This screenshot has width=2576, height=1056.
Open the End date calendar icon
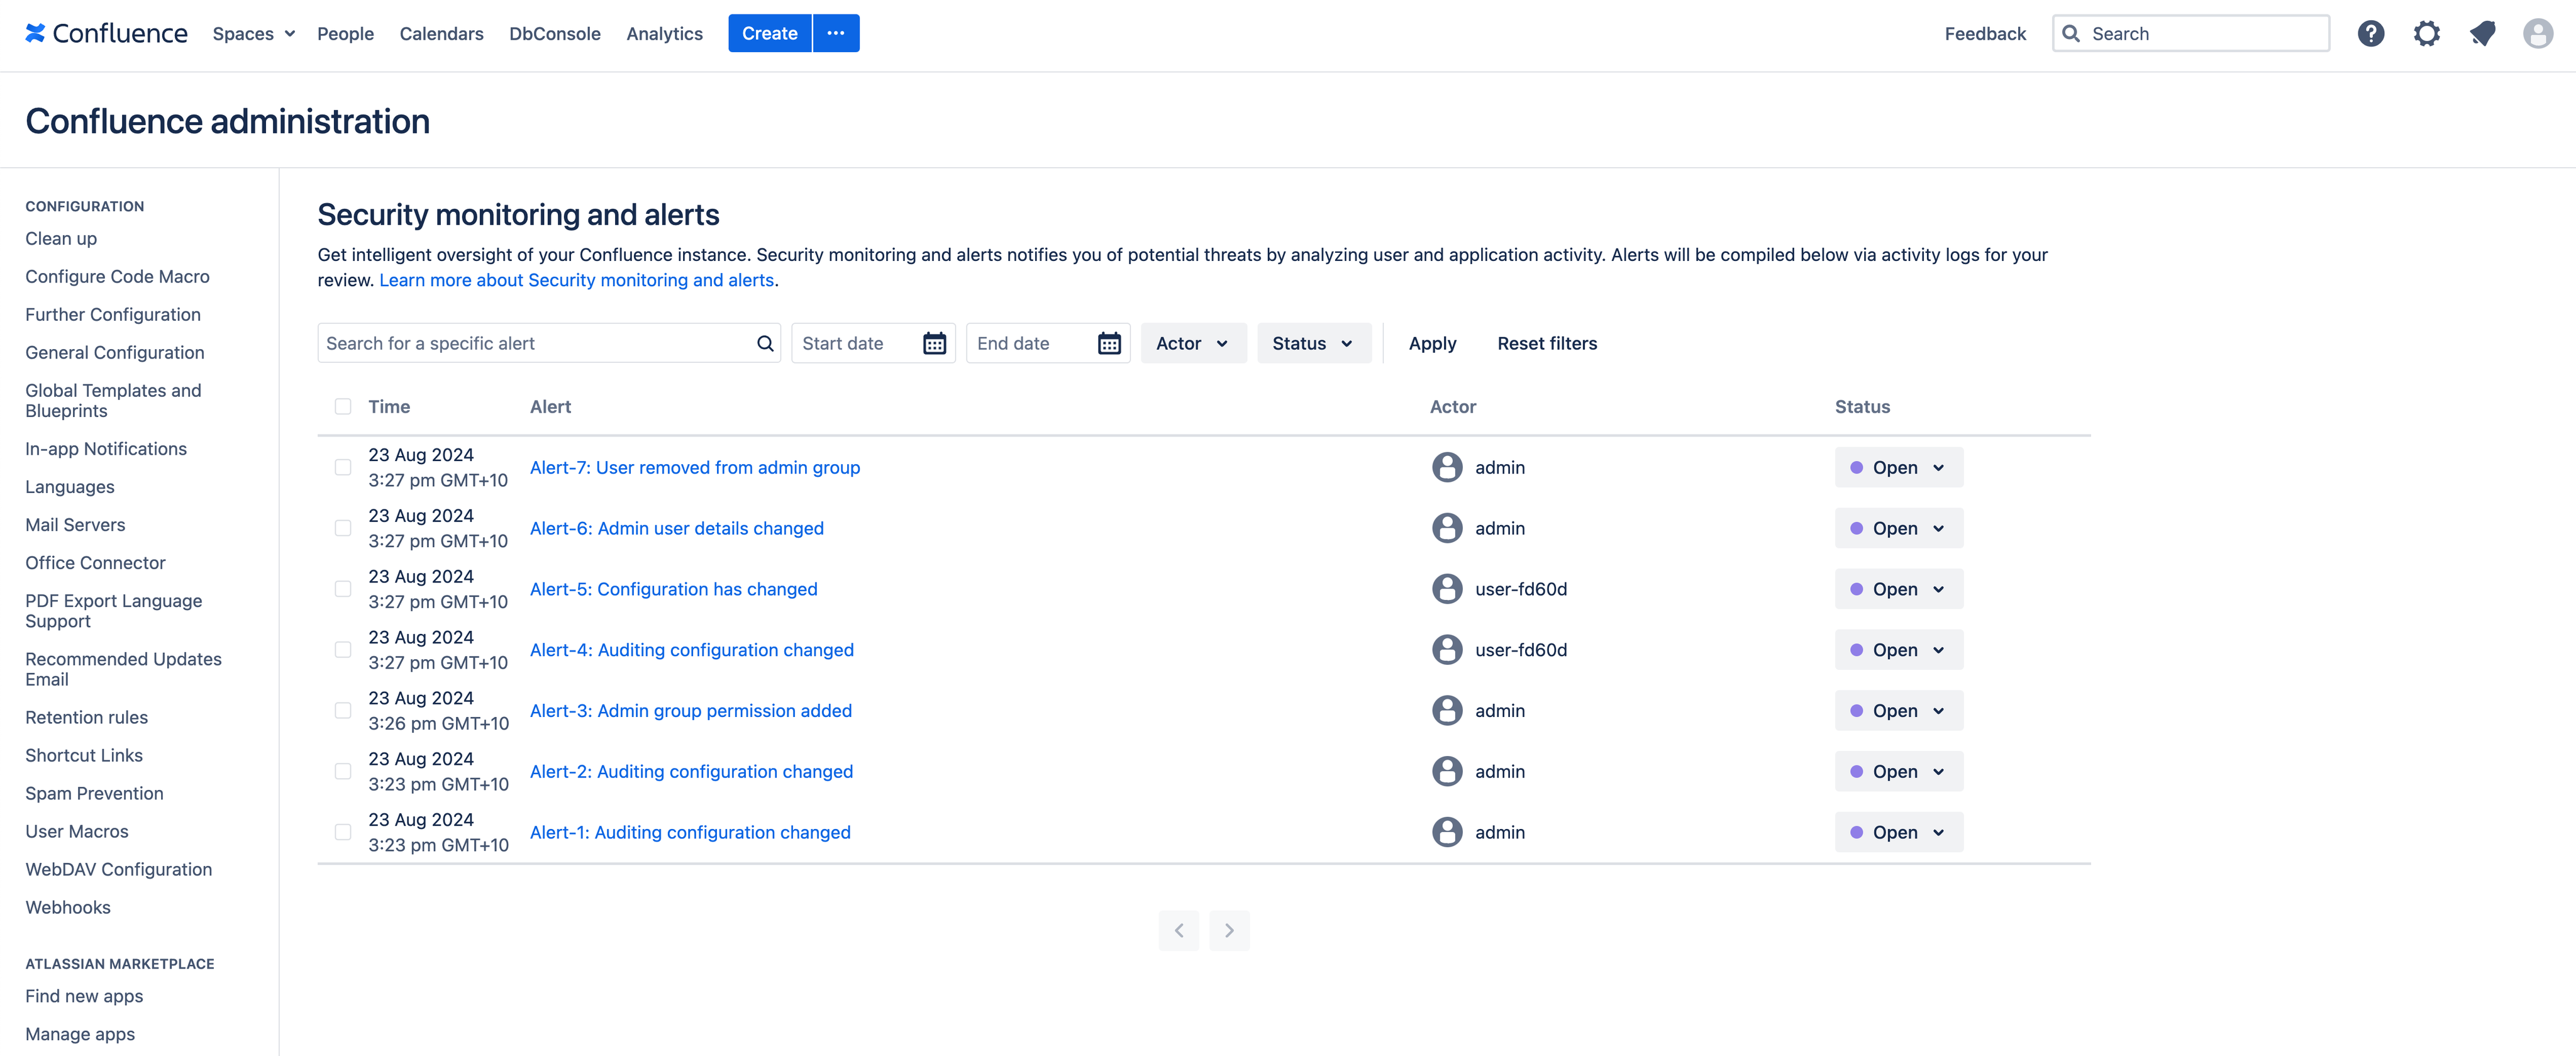pos(1109,343)
